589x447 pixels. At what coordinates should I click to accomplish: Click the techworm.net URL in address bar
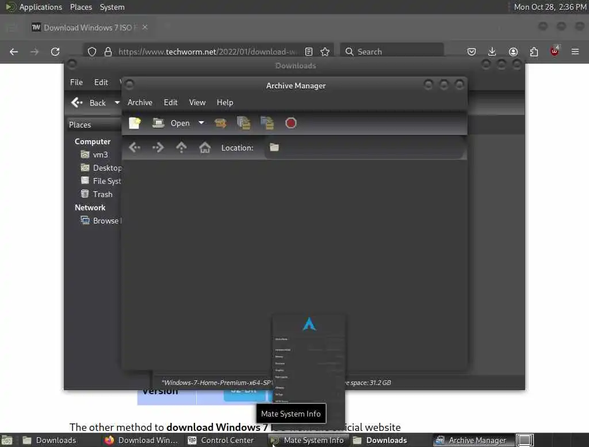pyautogui.click(x=208, y=52)
